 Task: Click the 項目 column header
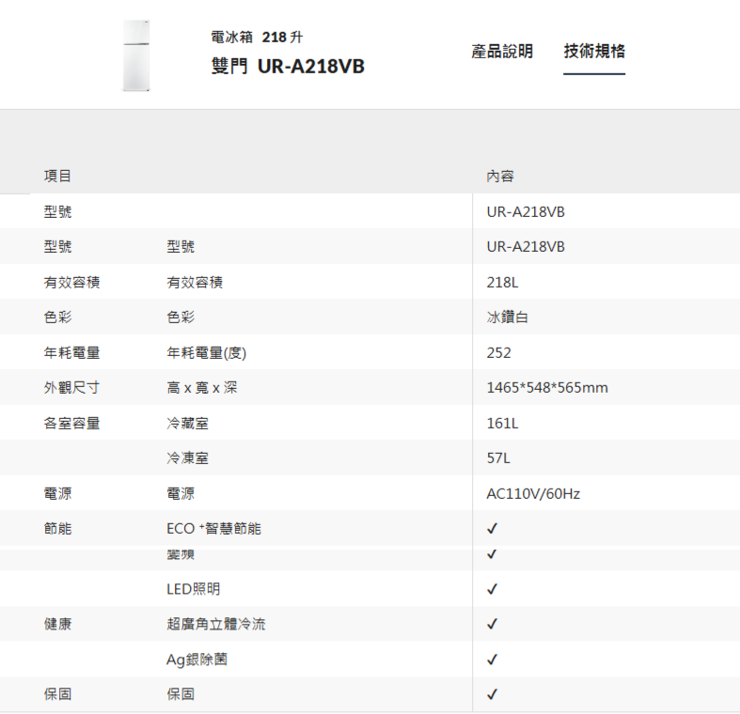click(58, 177)
